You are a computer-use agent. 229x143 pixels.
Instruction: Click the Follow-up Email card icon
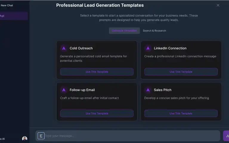(x=64, y=90)
